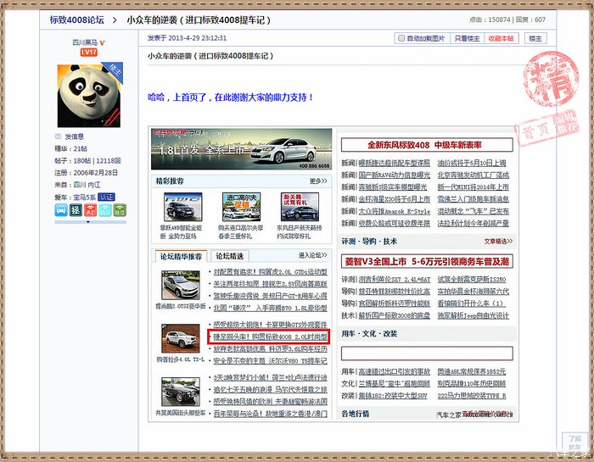Toggle the 自动加载图片 checkbox
Viewport: 594px width, 462px height.
(401, 38)
